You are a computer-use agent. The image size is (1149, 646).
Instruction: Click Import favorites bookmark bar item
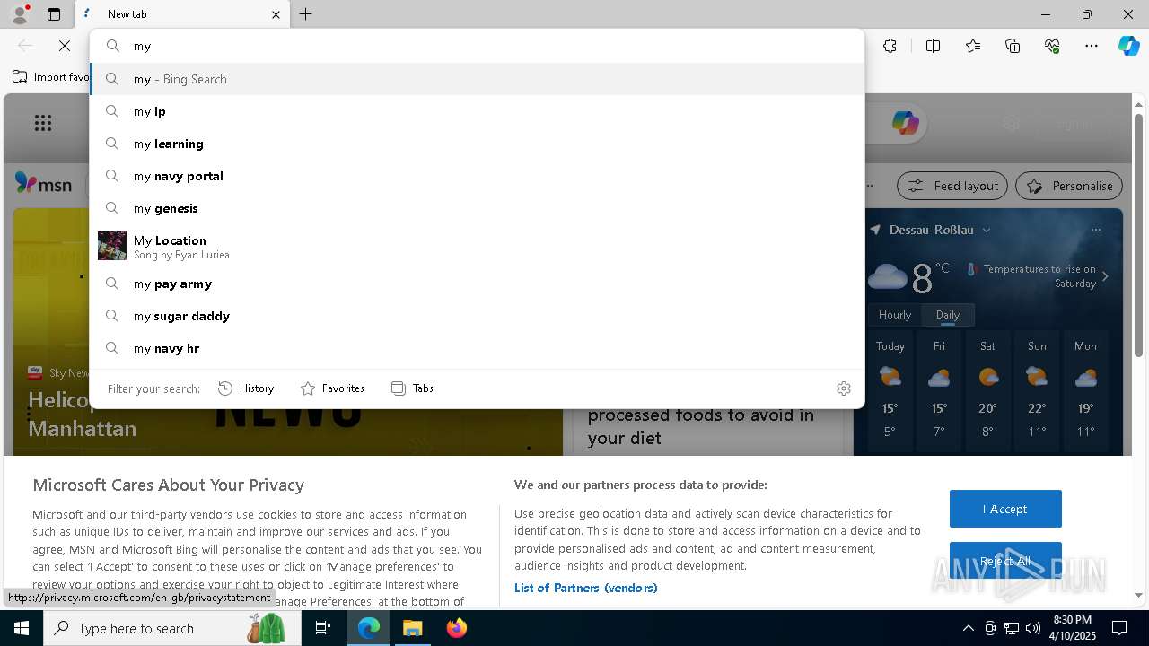pyautogui.click(x=51, y=77)
